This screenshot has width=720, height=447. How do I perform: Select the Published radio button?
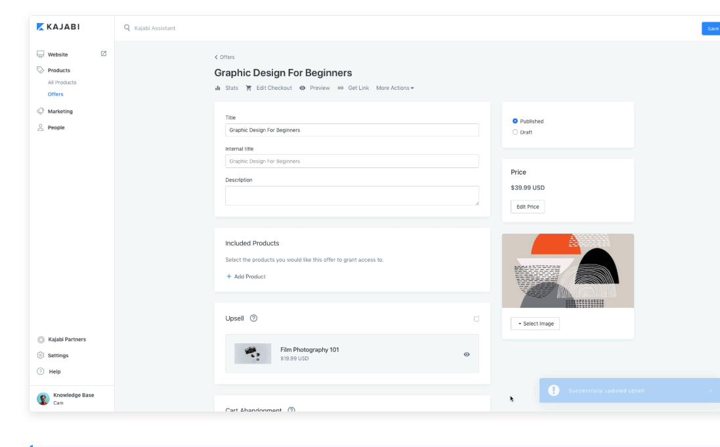point(515,121)
